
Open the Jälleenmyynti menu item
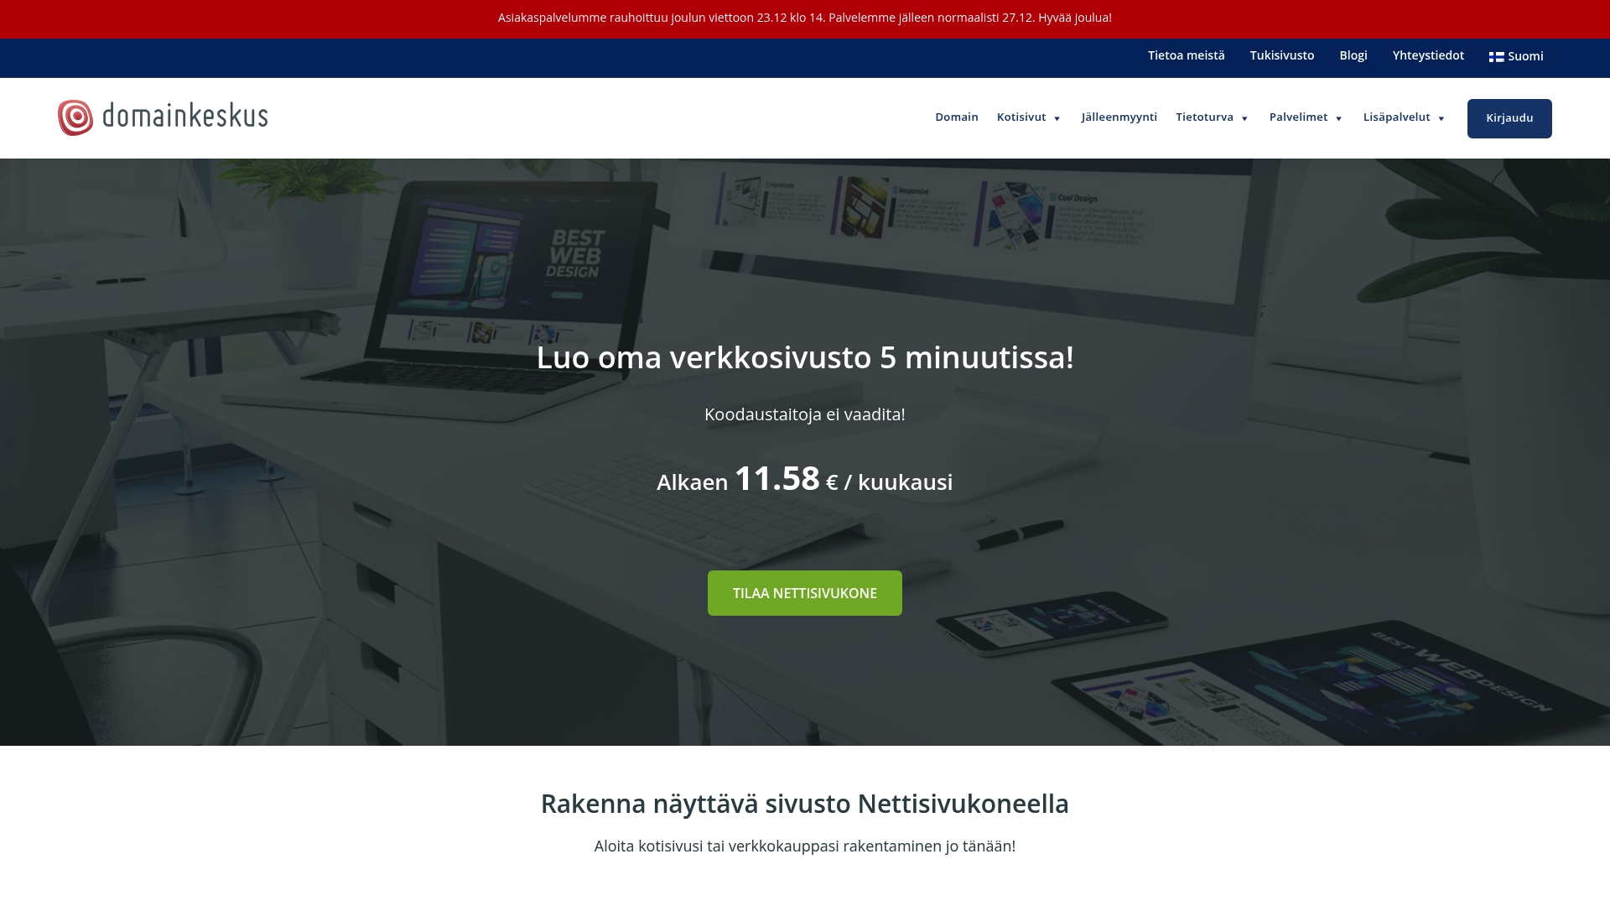[1119, 117]
